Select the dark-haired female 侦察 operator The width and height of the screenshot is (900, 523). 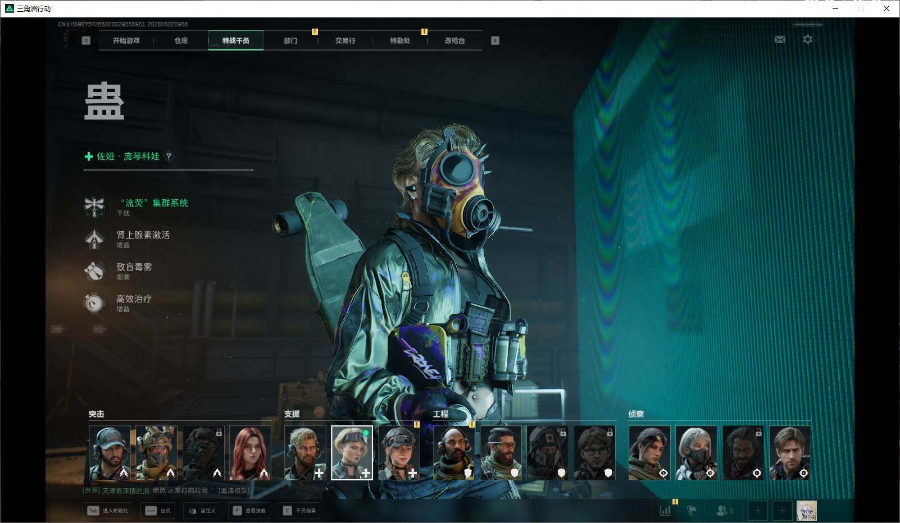[649, 453]
